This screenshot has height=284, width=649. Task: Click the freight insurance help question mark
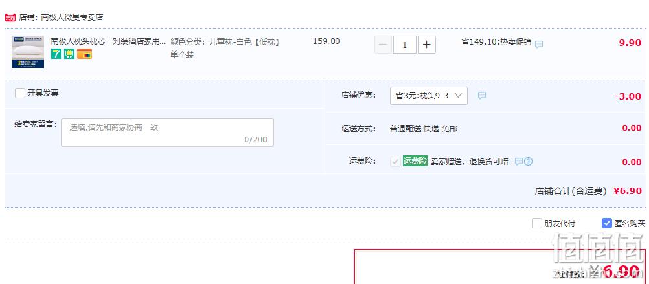click(528, 162)
